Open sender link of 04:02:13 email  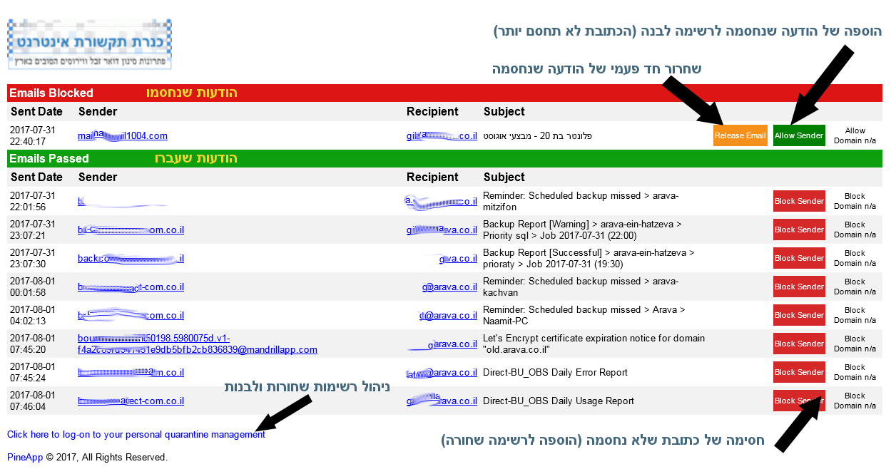[x=131, y=315]
